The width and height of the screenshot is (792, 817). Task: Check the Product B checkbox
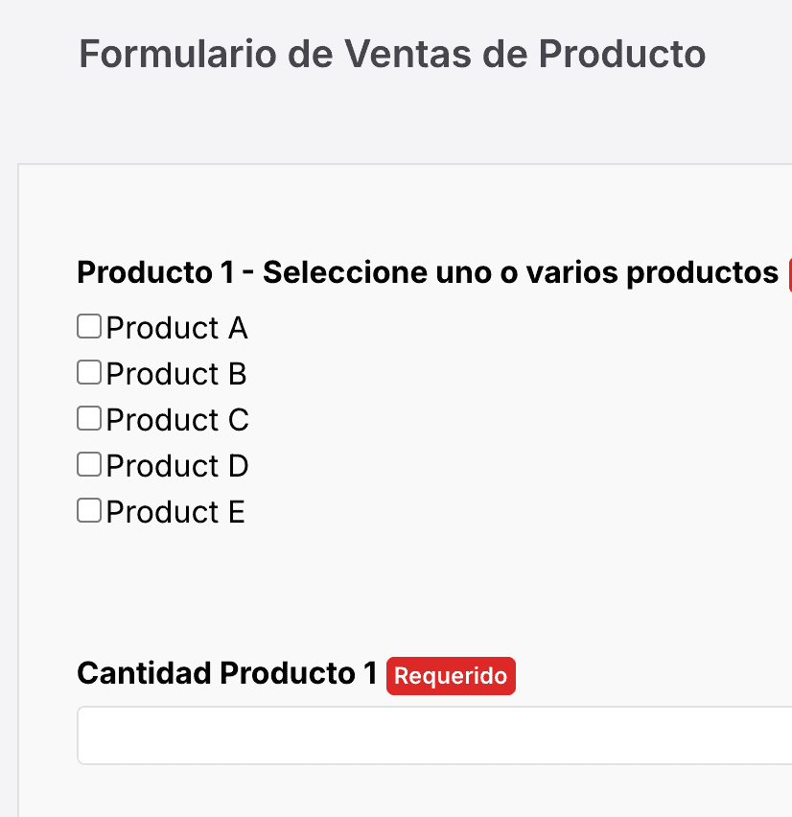tap(88, 372)
